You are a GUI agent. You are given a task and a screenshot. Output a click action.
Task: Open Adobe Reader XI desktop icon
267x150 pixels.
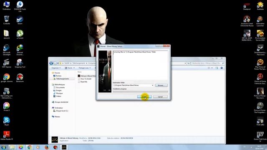click(x=7, y=135)
